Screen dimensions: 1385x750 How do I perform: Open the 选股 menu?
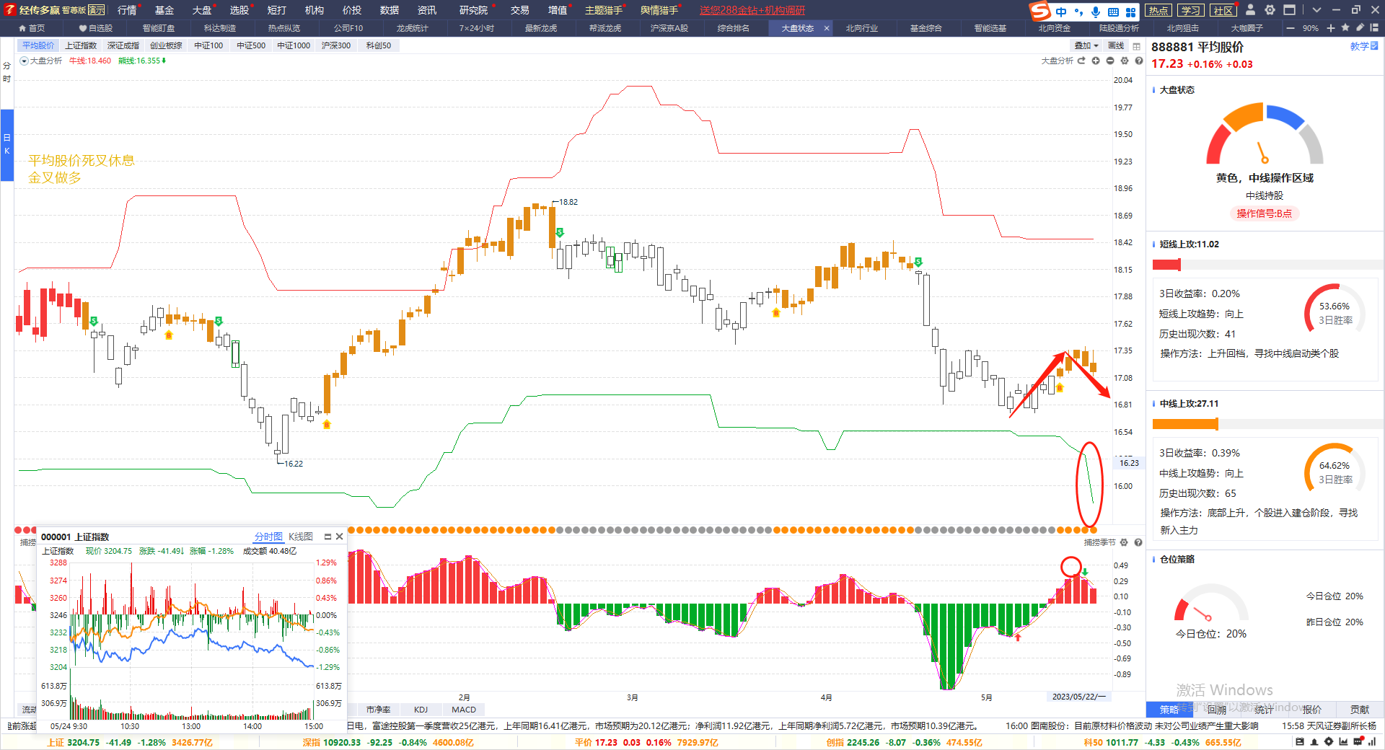239,10
